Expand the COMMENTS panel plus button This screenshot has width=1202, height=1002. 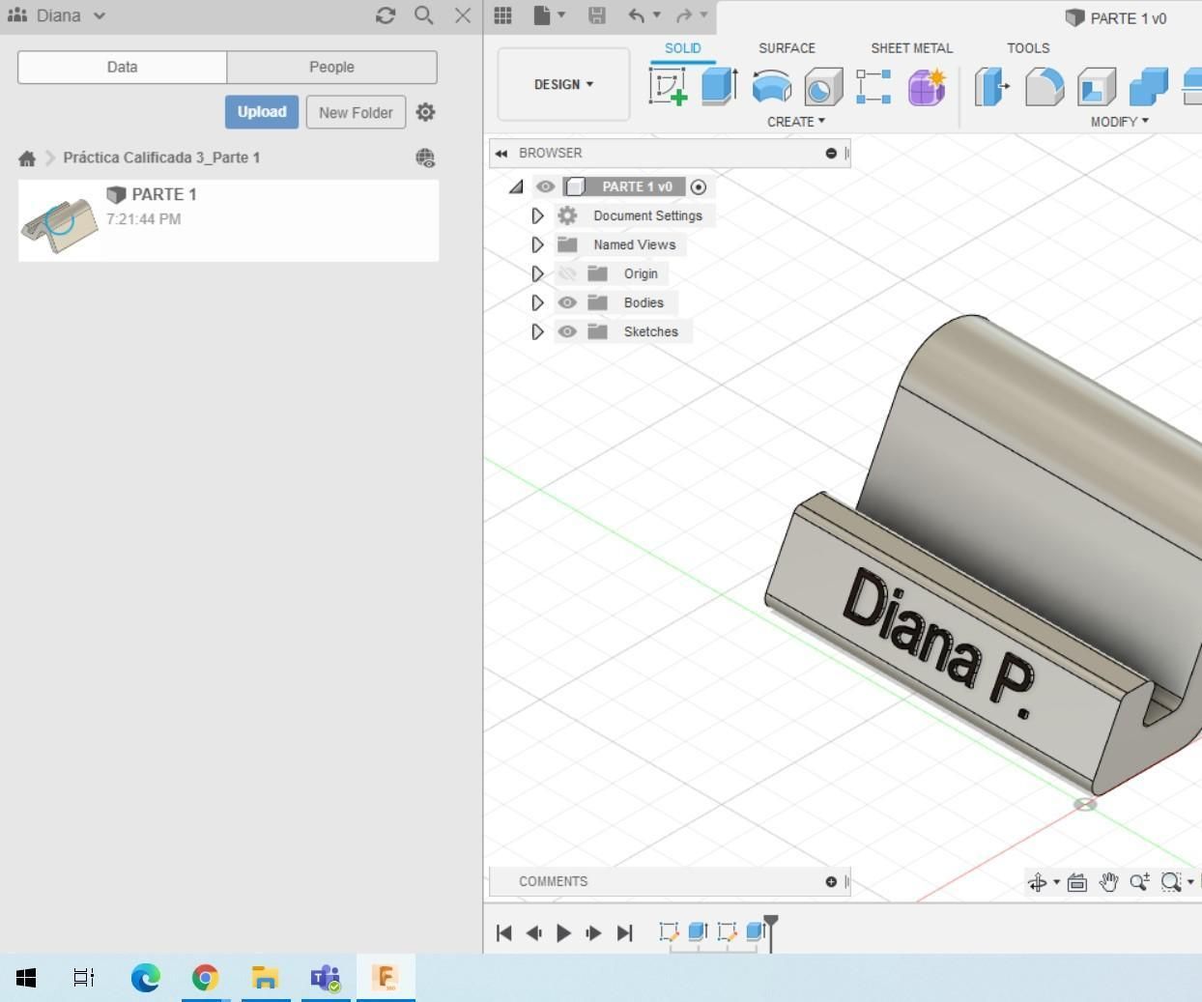coord(831,881)
